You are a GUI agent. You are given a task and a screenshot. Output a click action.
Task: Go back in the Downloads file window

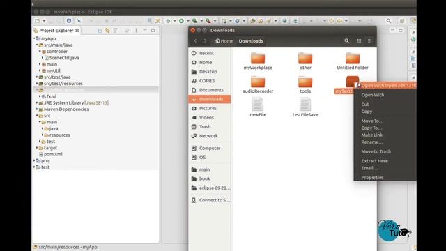[195, 40]
